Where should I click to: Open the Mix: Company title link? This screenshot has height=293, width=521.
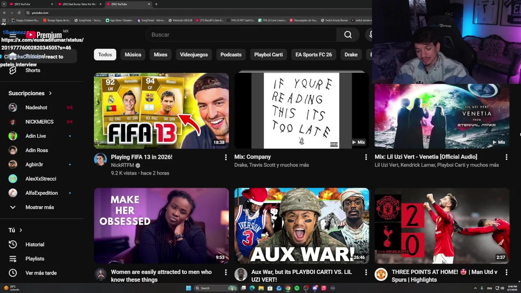point(252,157)
